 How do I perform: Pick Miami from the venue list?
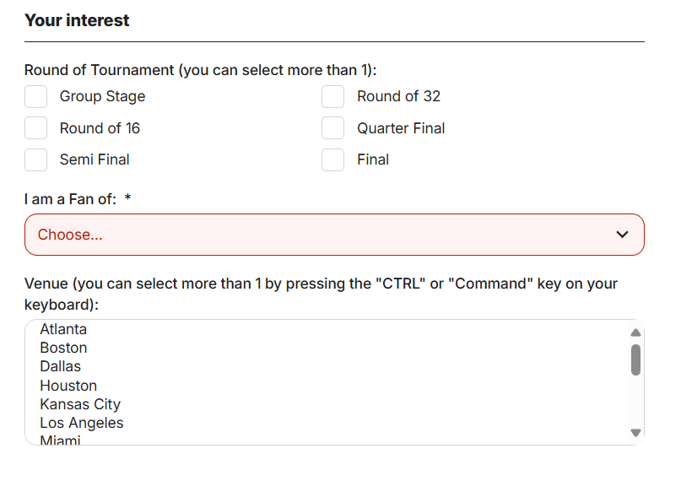[60, 440]
